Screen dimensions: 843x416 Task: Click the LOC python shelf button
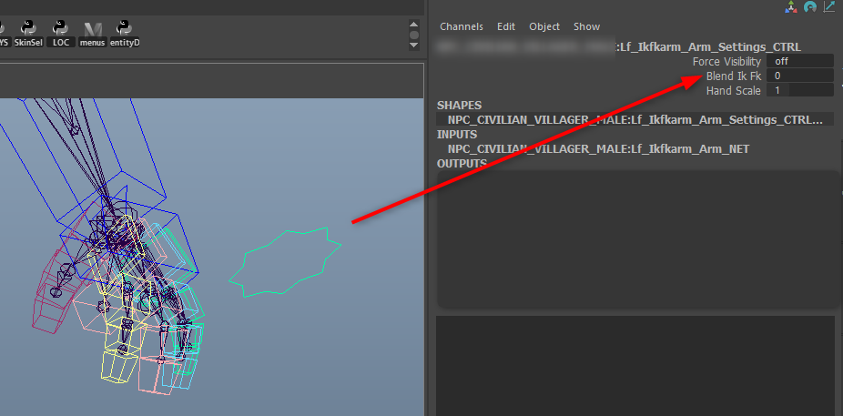[61, 33]
